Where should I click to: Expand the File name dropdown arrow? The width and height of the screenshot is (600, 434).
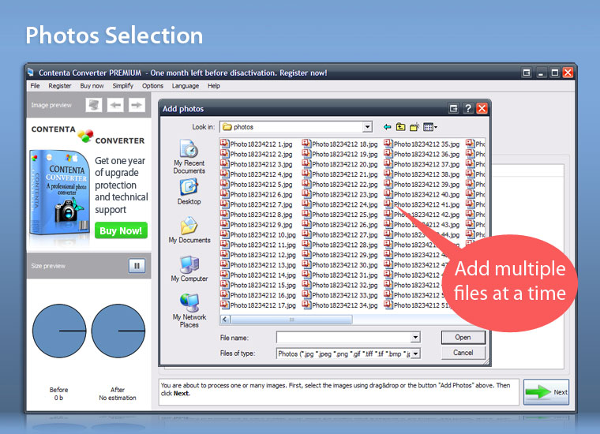pos(415,337)
